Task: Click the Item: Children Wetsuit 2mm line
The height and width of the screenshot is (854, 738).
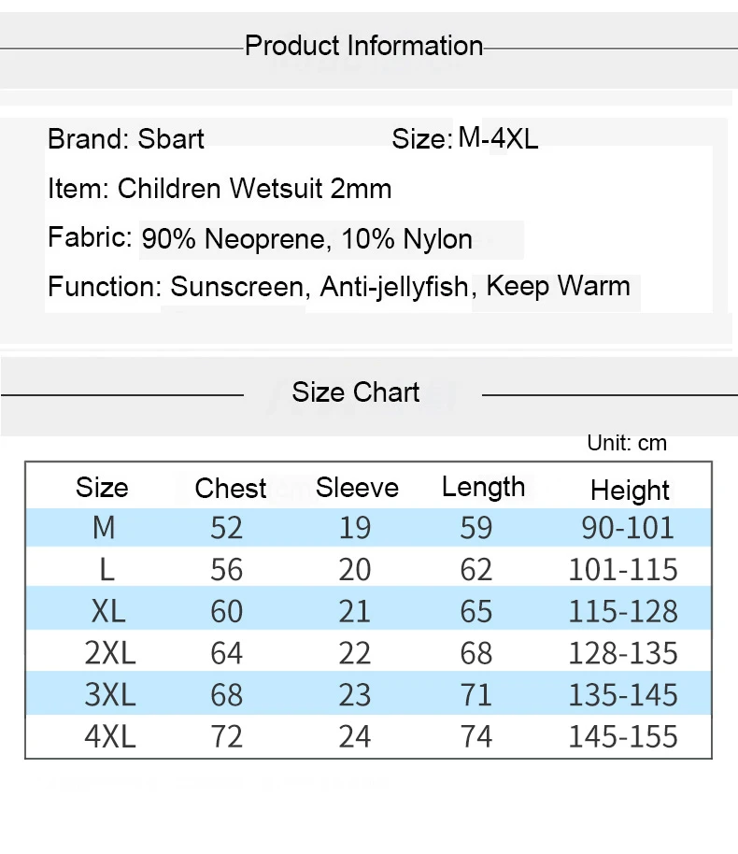Action: tap(220, 189)
